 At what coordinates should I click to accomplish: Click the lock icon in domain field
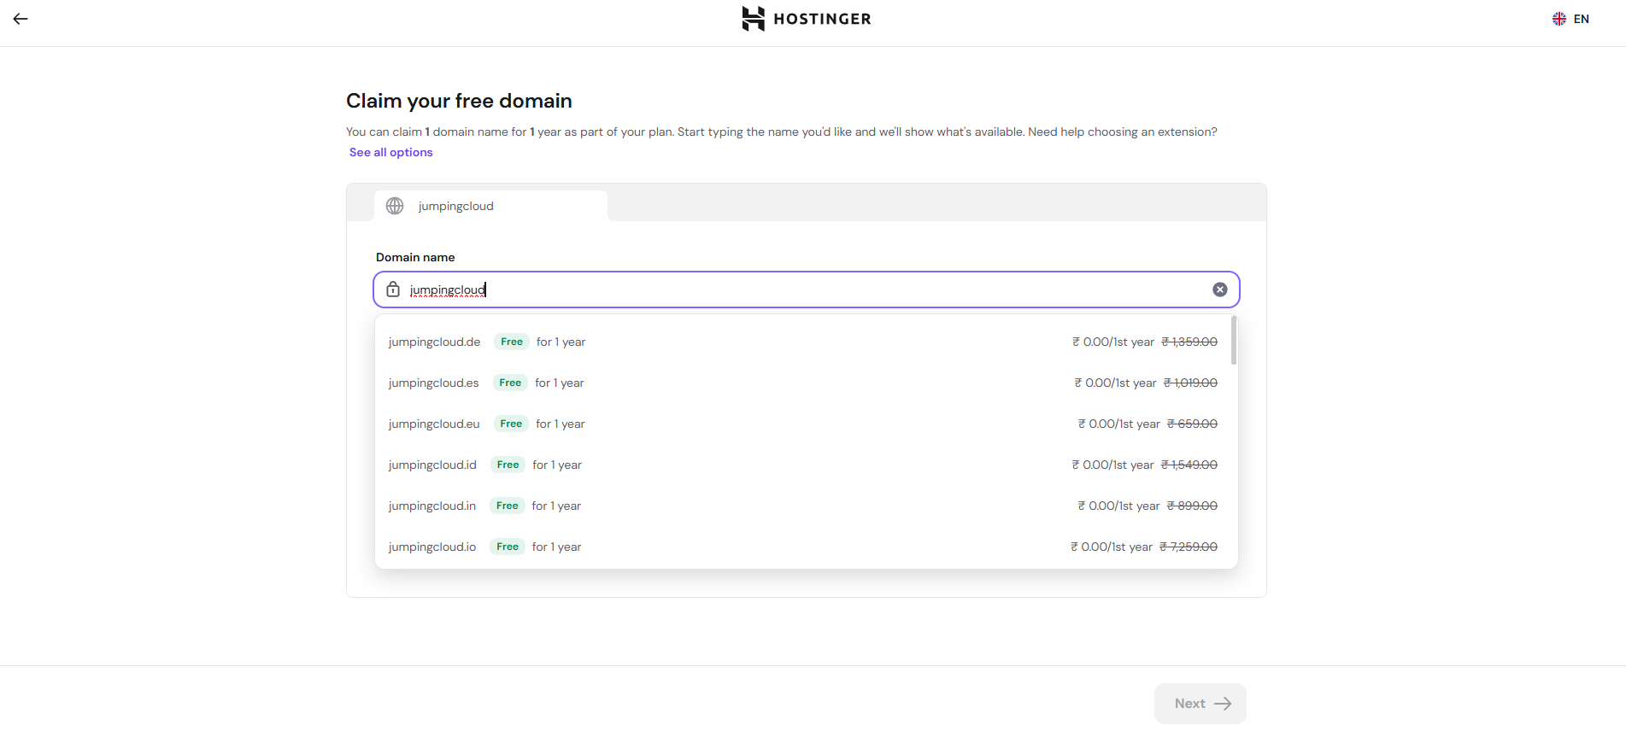393,290
